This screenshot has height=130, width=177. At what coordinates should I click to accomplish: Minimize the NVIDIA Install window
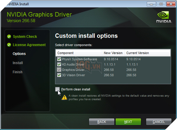151,4
